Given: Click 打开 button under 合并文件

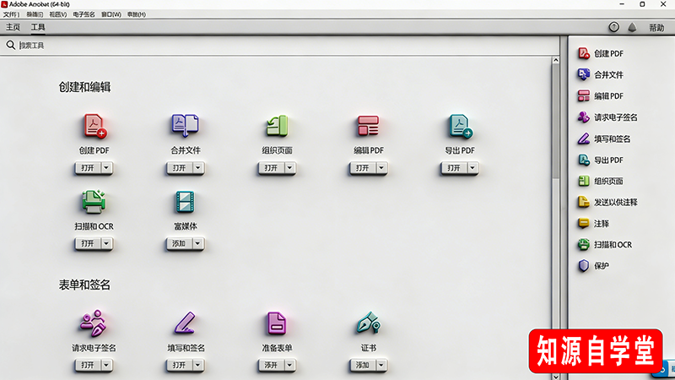Looking at the screenshot, I should click(180, 167).
